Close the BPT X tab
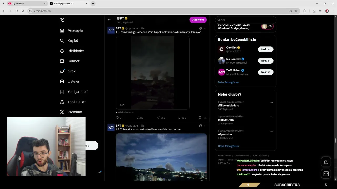Image resolution: width=337 pixels, height=189 pixels. tap(87, 4)
